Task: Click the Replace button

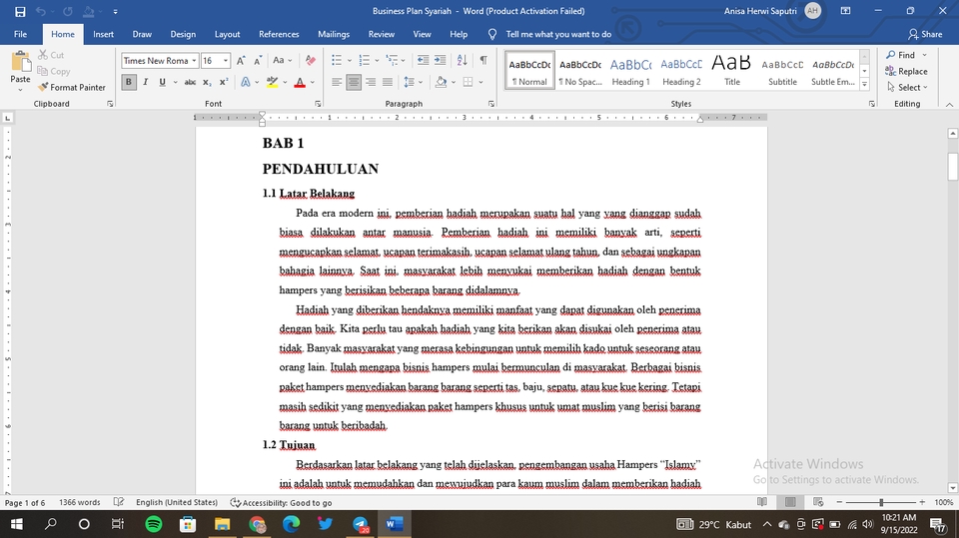Action: (906, 72)
